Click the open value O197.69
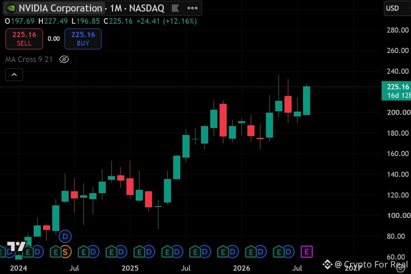This screenshot has height=274, width=411. click(20, 21)
